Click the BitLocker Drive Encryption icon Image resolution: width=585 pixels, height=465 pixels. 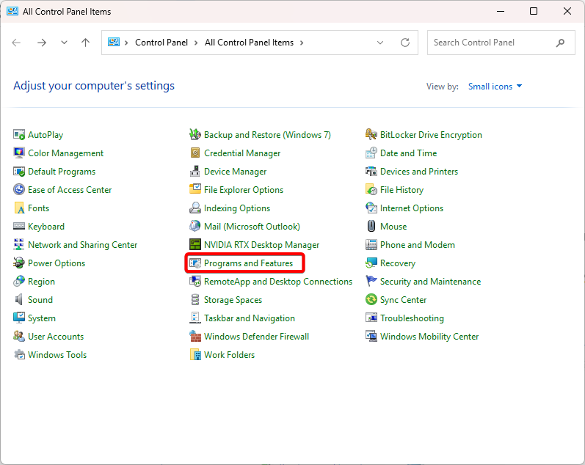371,135
